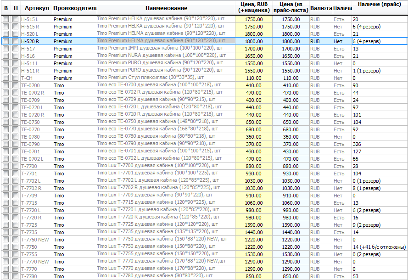Tick the Н checkbox in row T-CH
Viewport: 408px width, 280px height.
tap(15, 78)
